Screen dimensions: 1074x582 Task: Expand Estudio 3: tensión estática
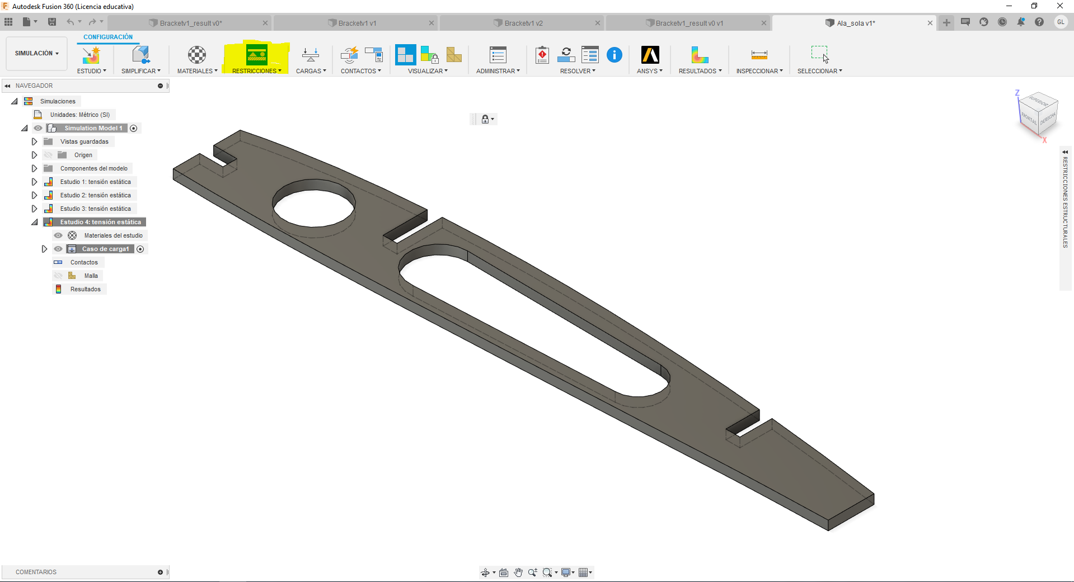click(x=34, y=209)
